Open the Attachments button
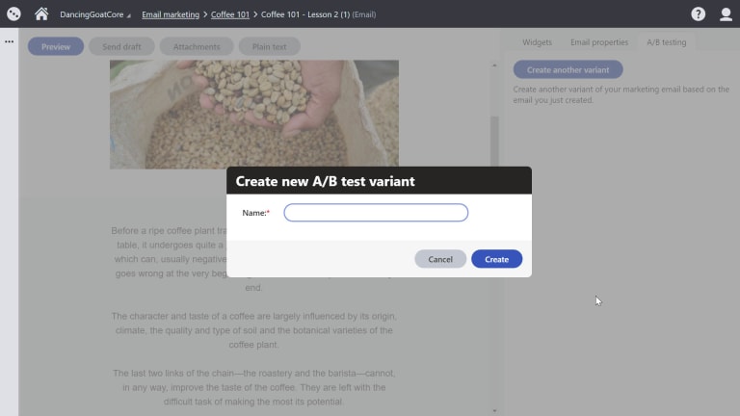This screenshot has width=740, height=416. [x=197, y=46]
